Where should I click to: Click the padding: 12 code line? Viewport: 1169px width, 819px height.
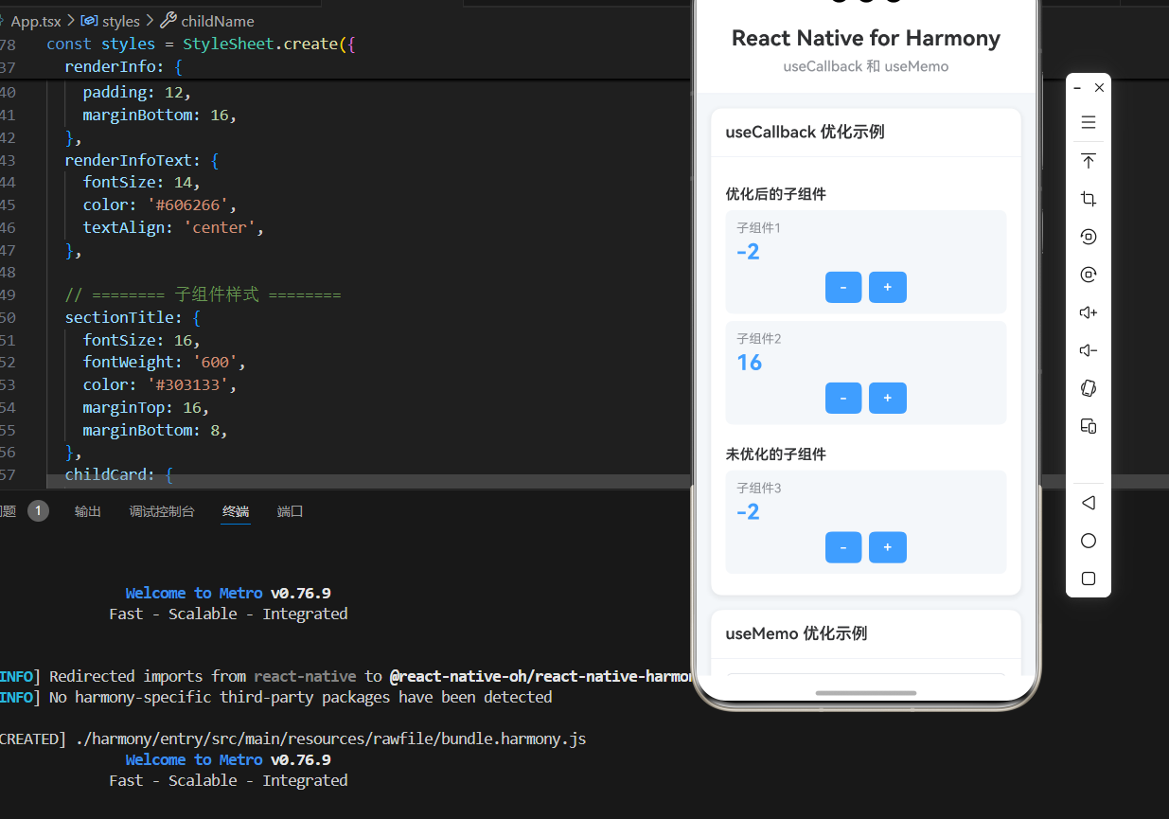click(x=136, y=92)
